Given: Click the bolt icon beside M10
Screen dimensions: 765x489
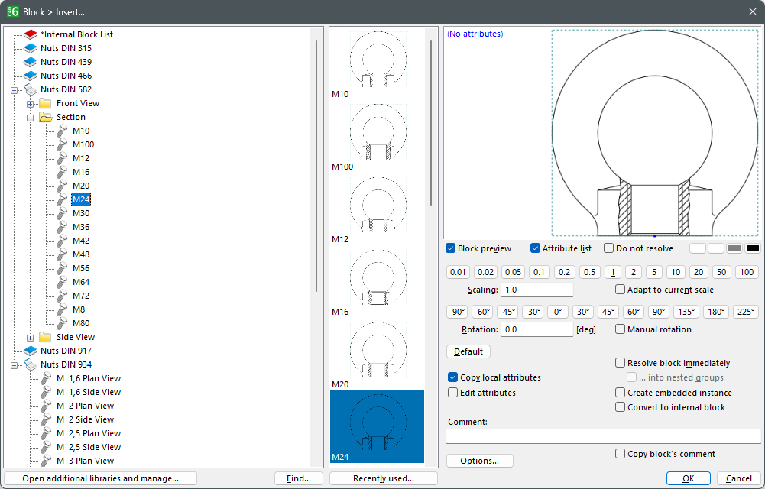Looking at the screenshot, I should tap(62, 131).
